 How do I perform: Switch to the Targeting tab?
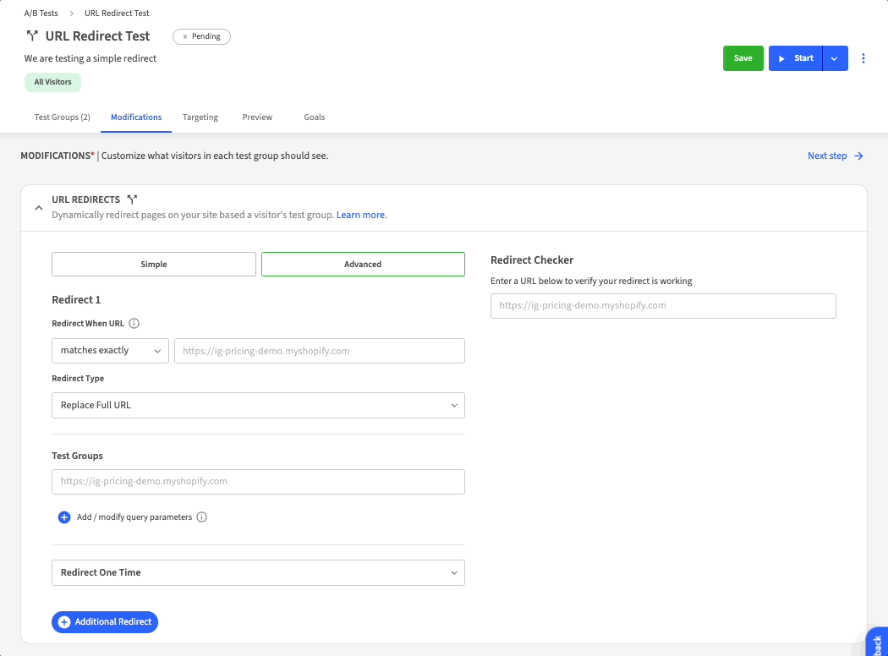(200, 118)
